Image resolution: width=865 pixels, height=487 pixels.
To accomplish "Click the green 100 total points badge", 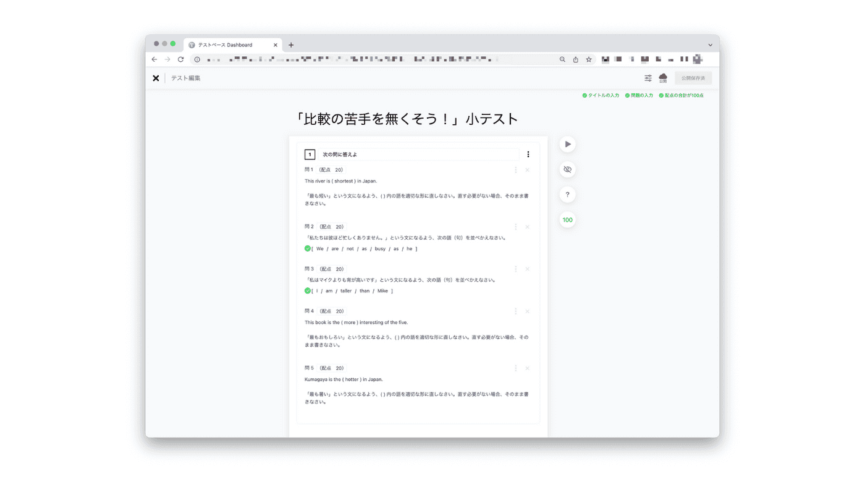I will 567,220.
